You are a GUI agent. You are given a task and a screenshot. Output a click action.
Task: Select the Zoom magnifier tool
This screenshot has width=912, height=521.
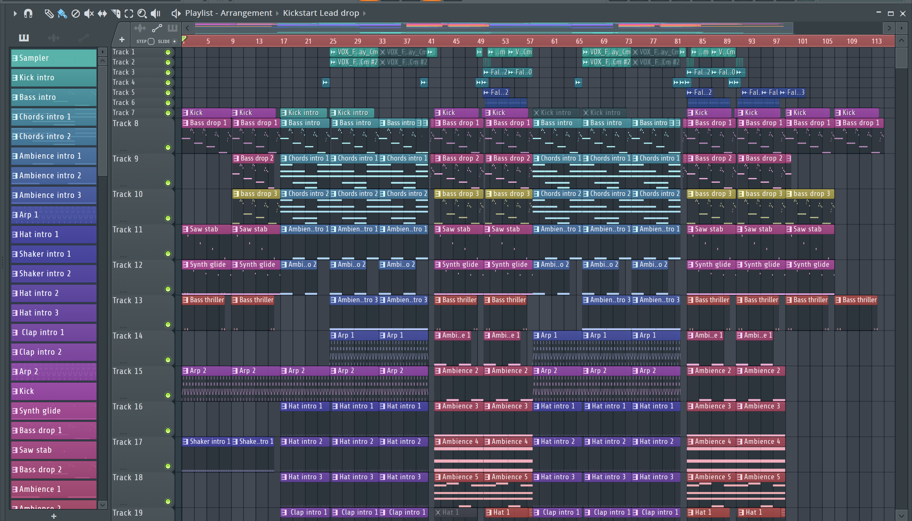[x=142, y=14]
